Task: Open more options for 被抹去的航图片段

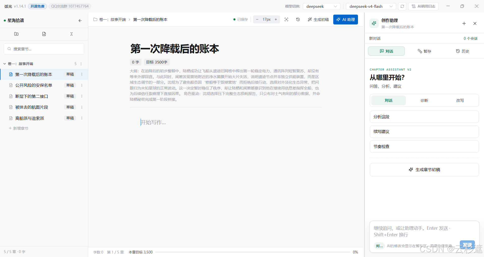Action: [82, 107]
